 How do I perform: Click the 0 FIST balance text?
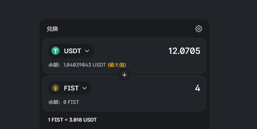[71, 102]
